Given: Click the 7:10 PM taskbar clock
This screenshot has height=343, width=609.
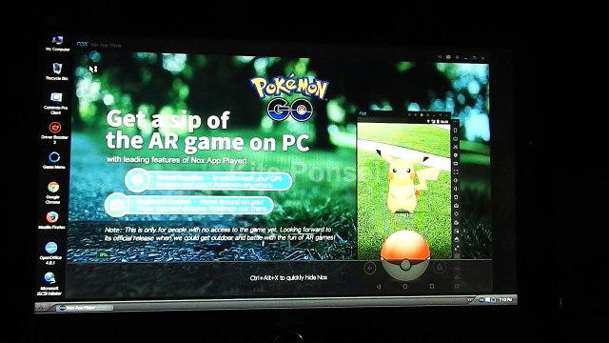Looking at the screenshot, I should point(505,300).
